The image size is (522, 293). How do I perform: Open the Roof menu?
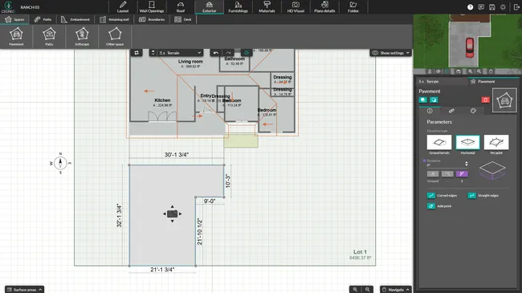tap(181, 6)
